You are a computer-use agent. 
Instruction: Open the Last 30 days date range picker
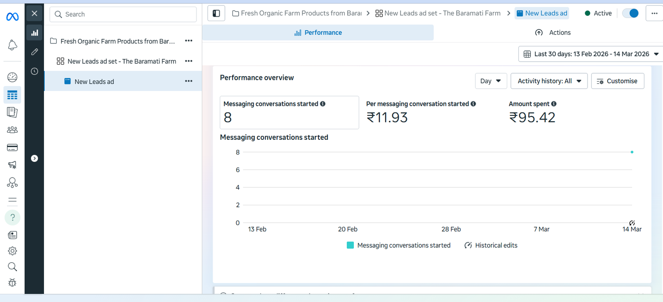tap(591, 54)
